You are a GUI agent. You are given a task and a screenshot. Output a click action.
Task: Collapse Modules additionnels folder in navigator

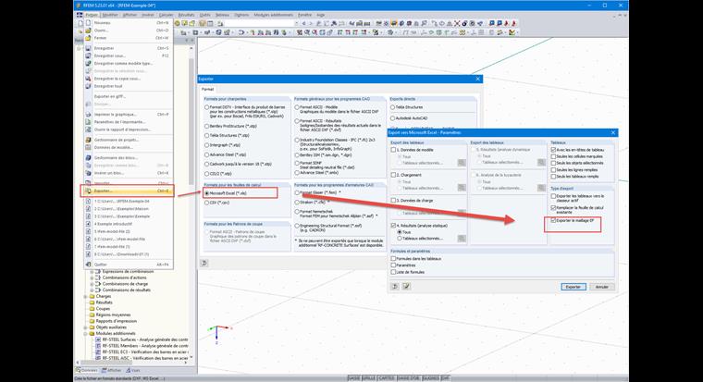click(86, 334)
